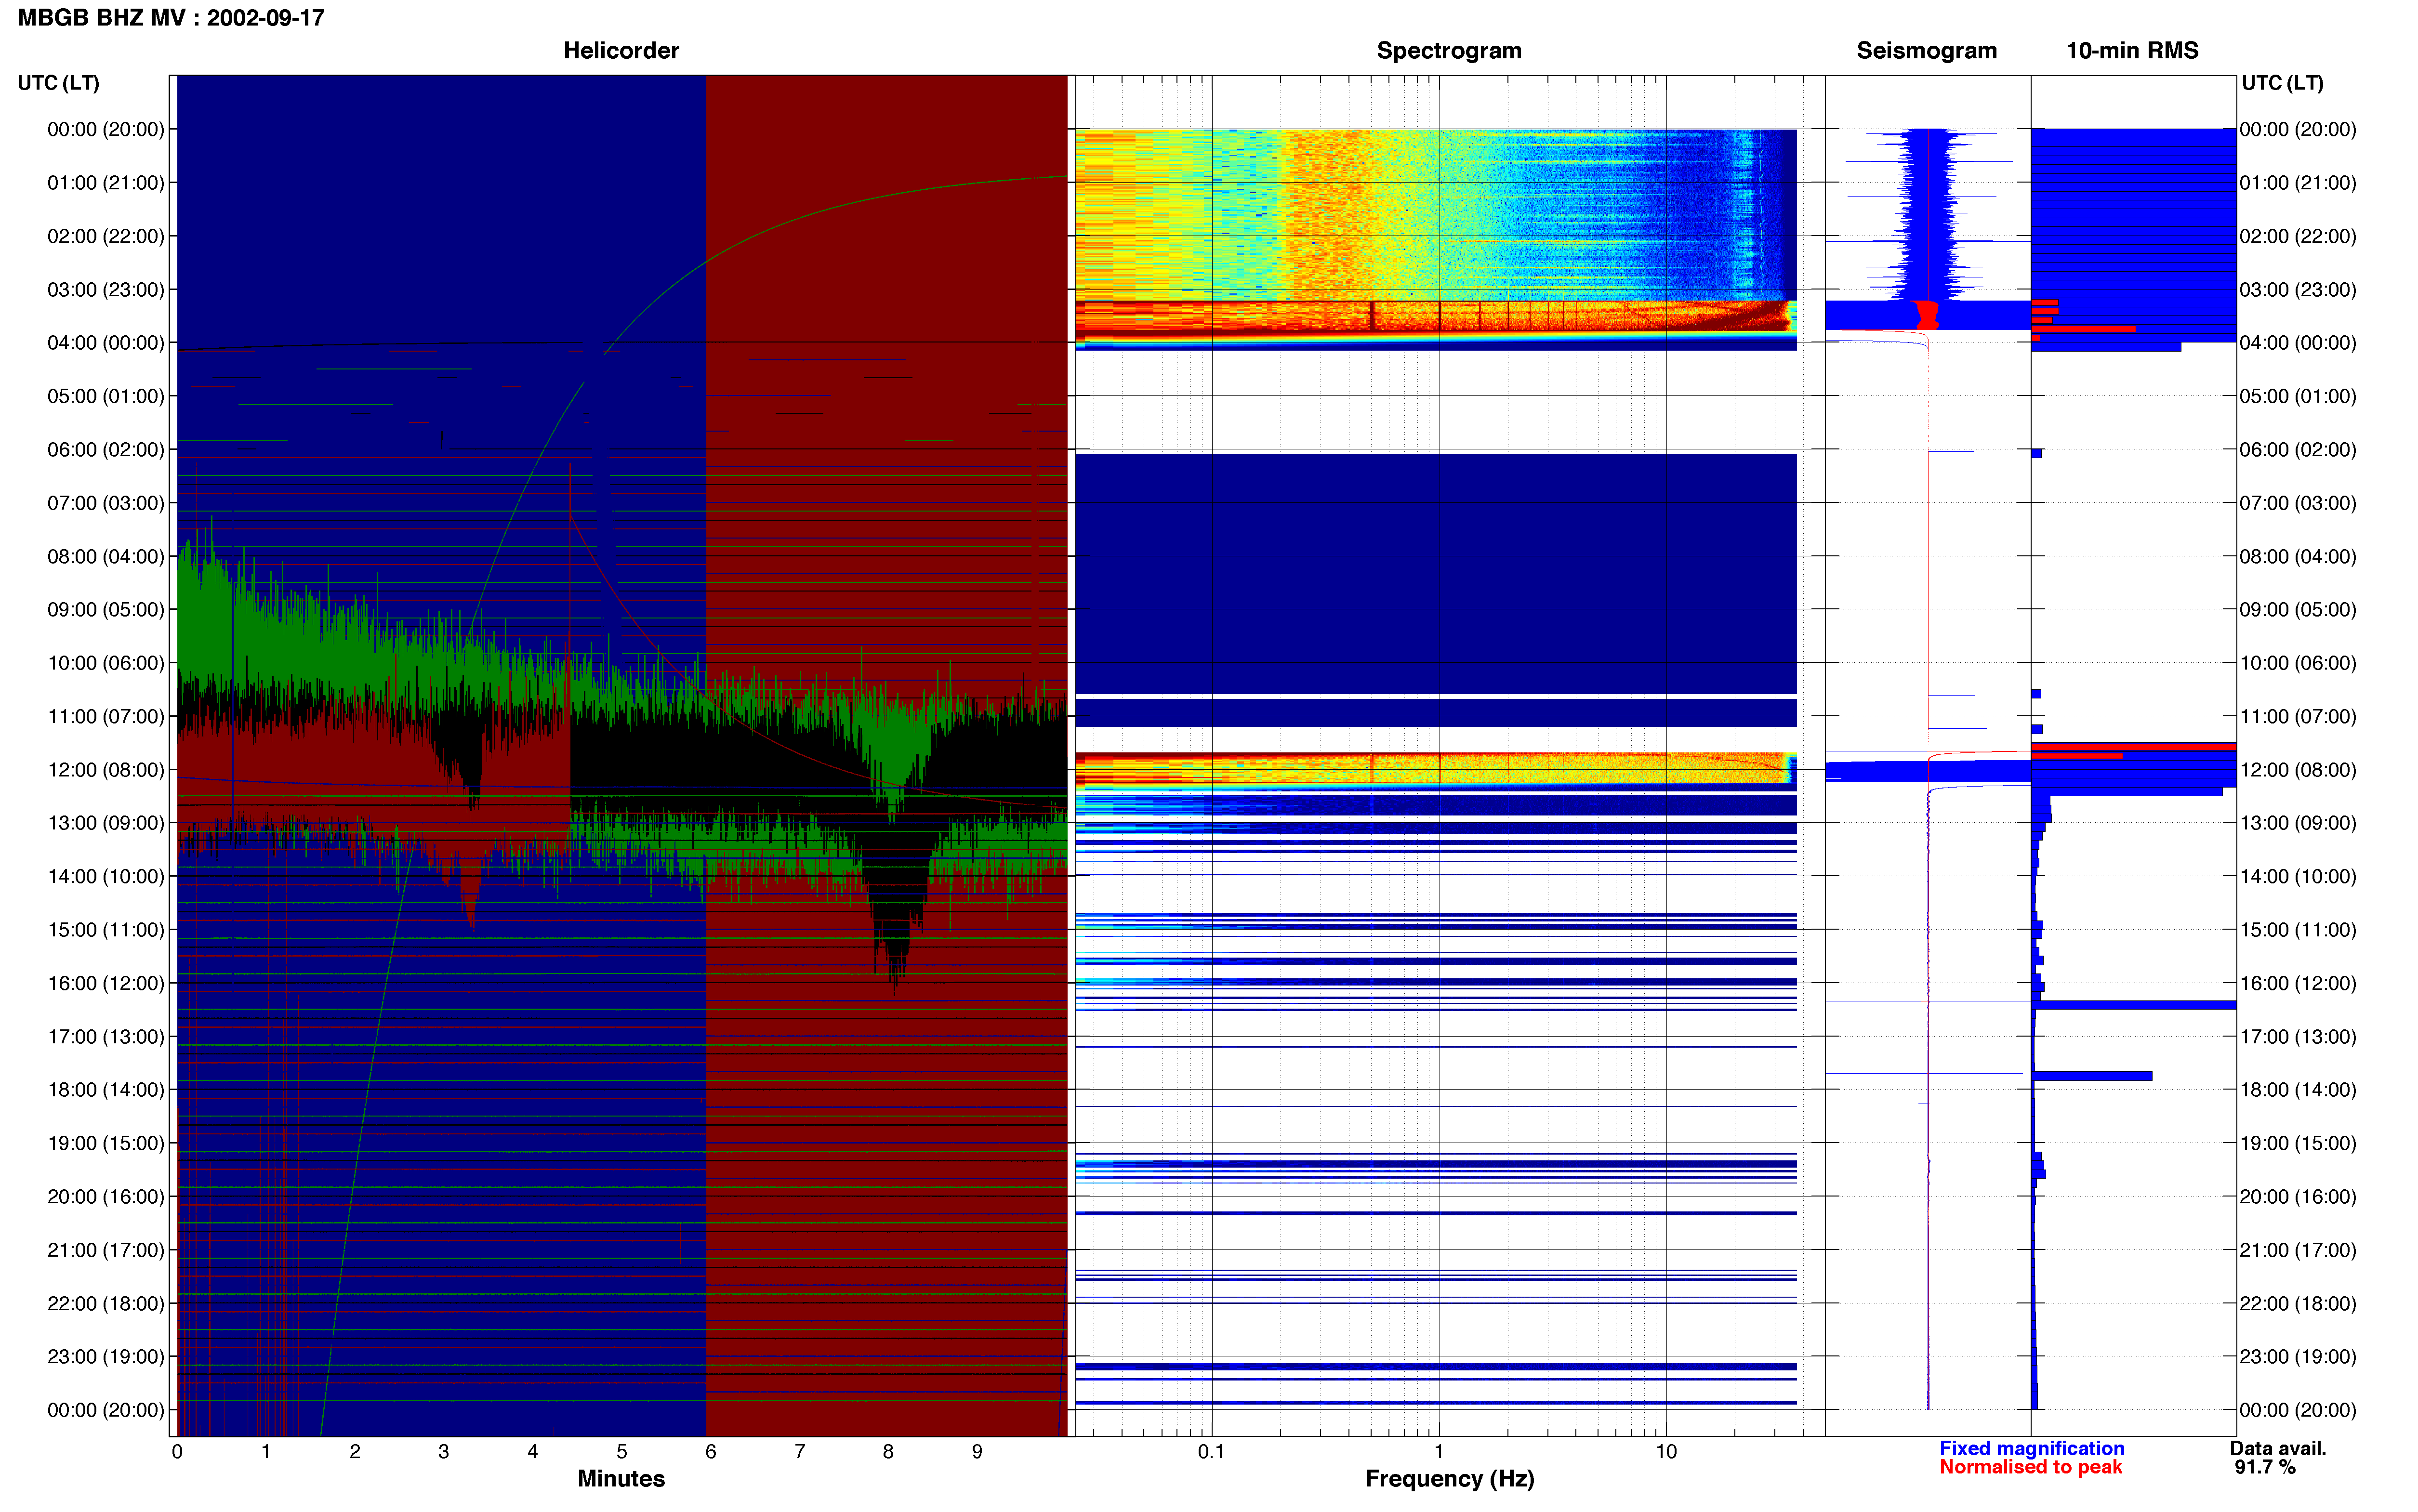Click the right '21:00 (17:00)' time label
2418x1512 pixels.
coord(2298,1250)
